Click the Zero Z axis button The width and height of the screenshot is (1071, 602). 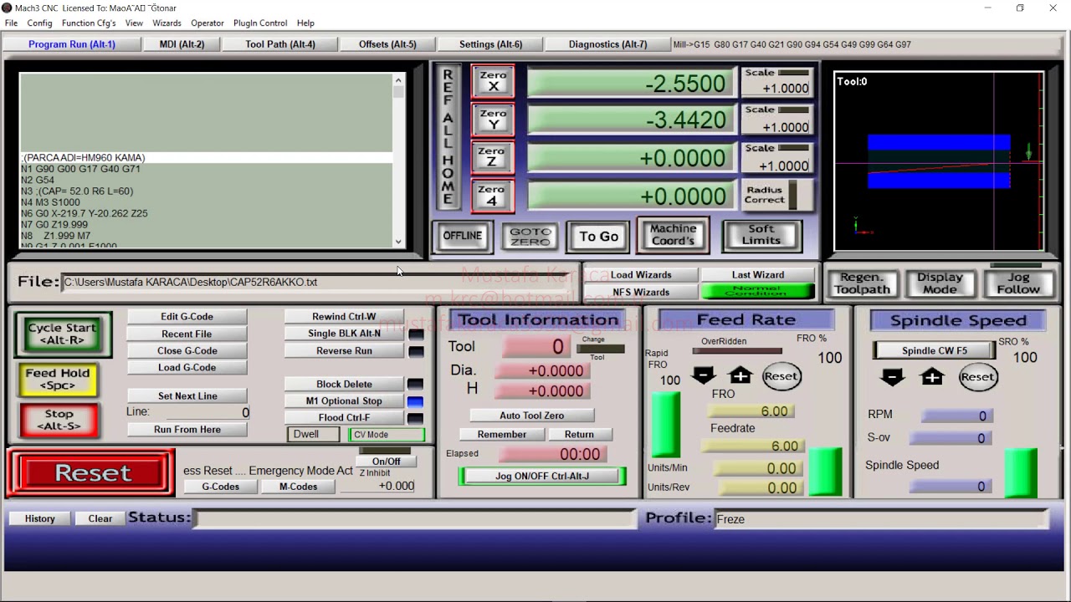pos(493,157)
